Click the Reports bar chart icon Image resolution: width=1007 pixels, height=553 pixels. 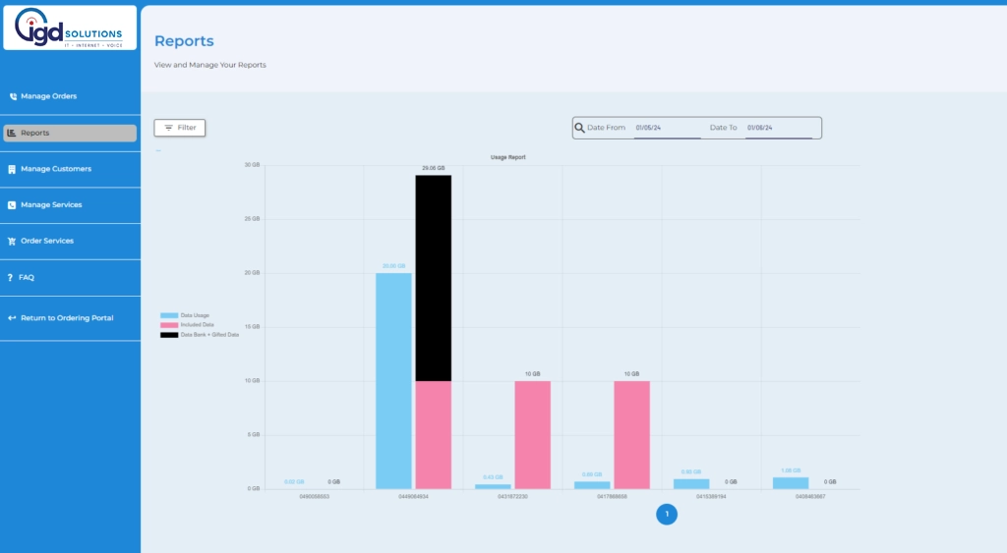click(x=12, y=133)
